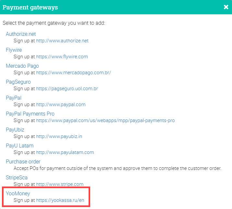
Task: Click the Payment gateways dialog title
Action: 30,7
